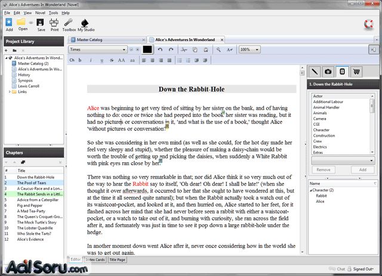Decrease font size with small minus button

131,49
